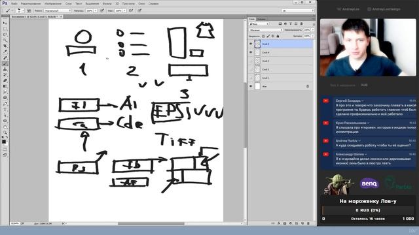Open the Просмотр menu
This screenshot has height=235, width=419.
(x=128, y=4)
